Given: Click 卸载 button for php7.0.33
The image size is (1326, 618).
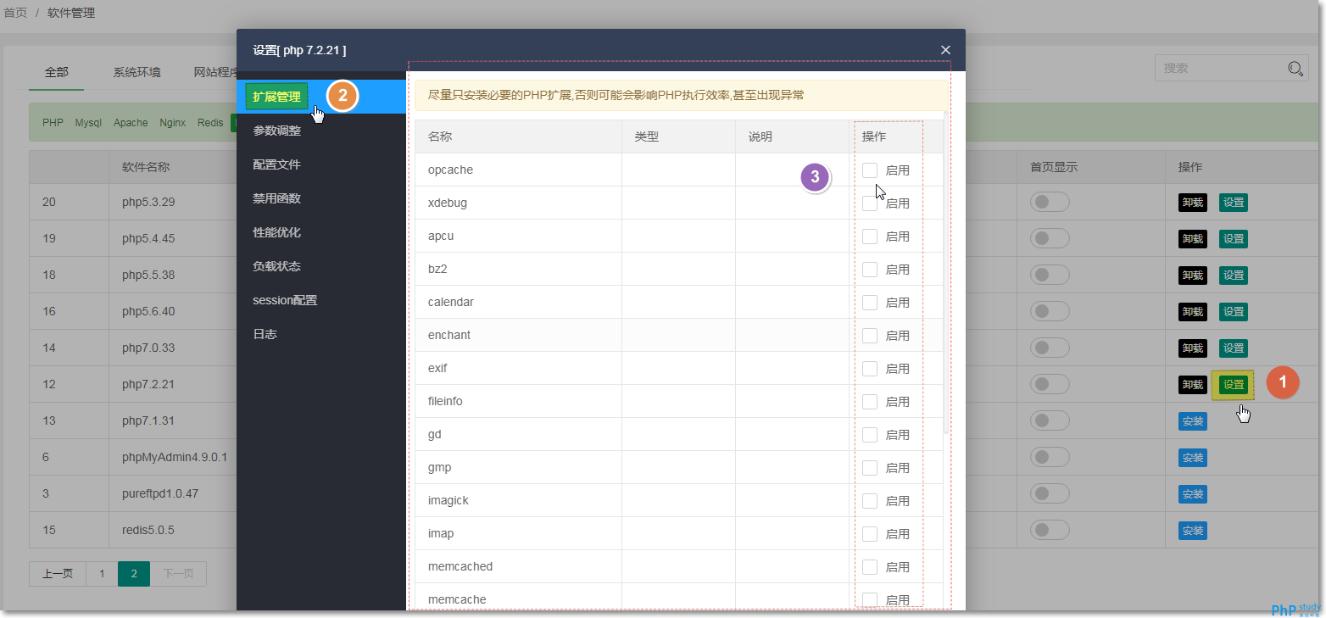Looking at the screenshot, I should click(x=1193, y=348).
